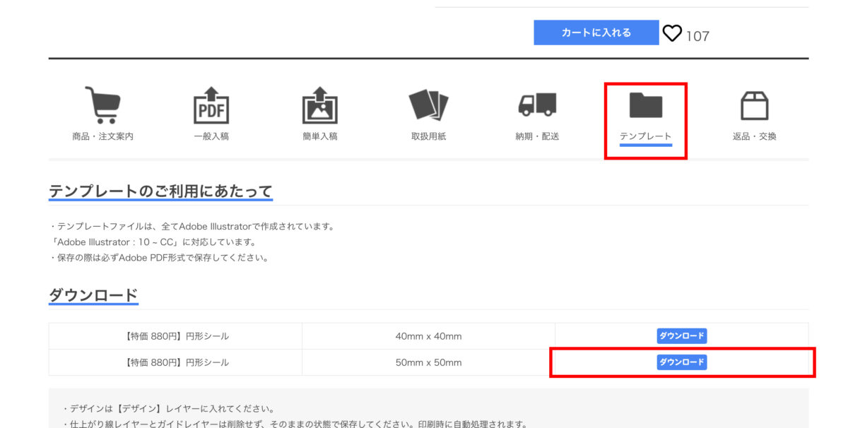
Task: Download the 50mm x 50mm template
Action: (682, 362)
